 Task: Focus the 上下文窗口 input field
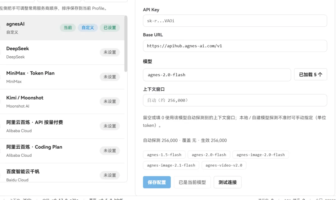(x=235, y=100)
